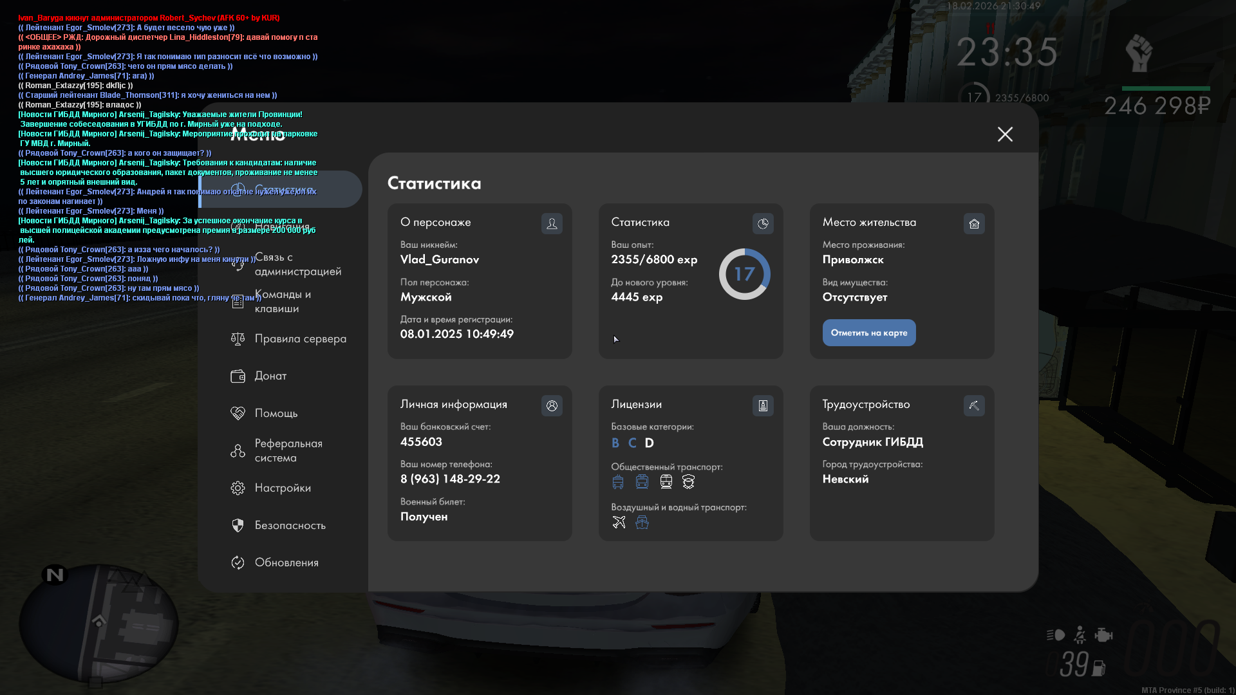1236x695 pixels.
Task: Click the user circle icon in Личная информация card
Action: tap(552, 406)
